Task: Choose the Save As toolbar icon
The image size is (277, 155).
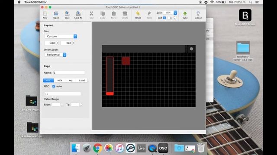Action: click(x=78, y=15)
